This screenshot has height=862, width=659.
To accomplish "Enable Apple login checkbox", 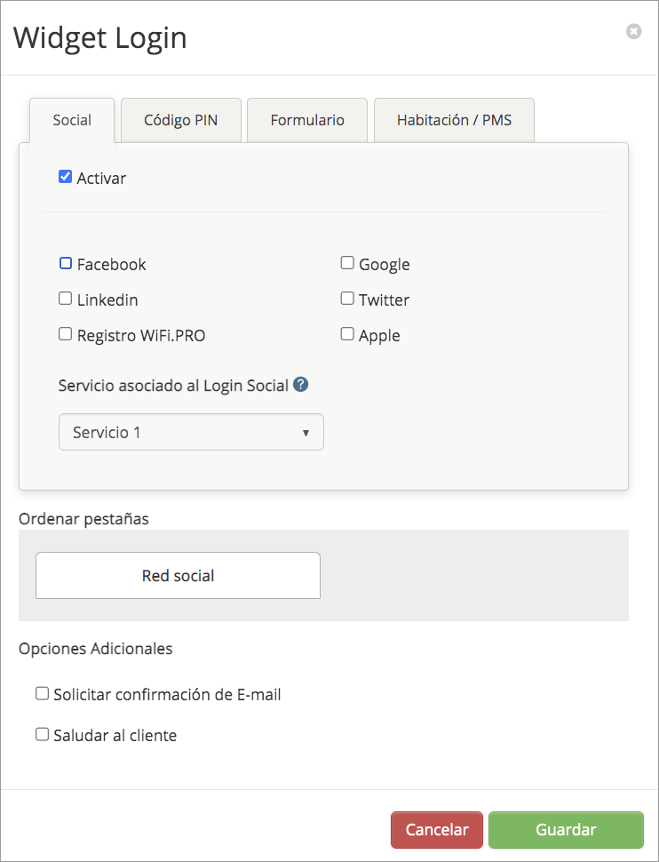I will [347, 334].
